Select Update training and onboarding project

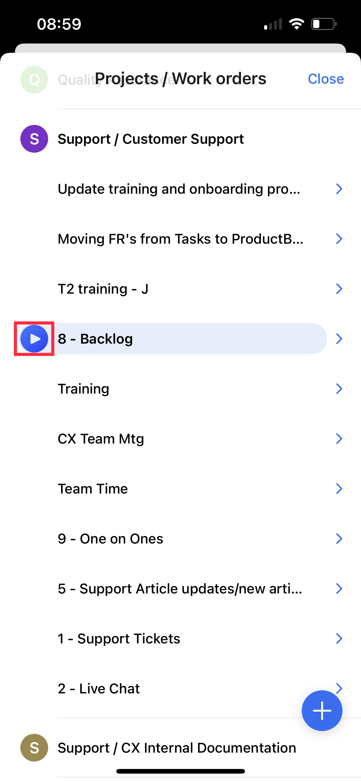(179, 189)
